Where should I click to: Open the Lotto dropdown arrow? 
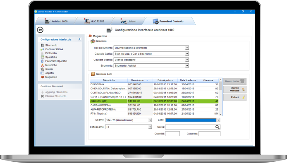coord(218,120)
